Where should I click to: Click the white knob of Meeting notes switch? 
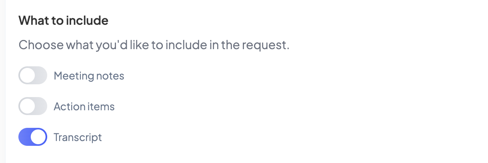click(27, 76)
